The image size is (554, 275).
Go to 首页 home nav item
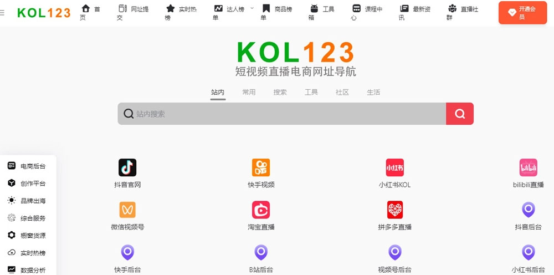(90, 13)
